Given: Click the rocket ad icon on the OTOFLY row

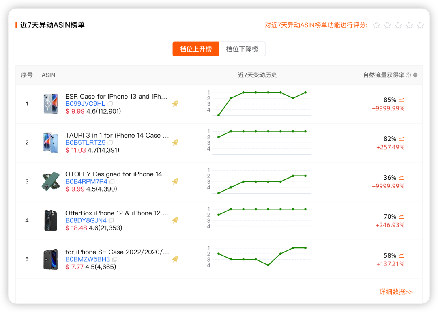Looking at the screenshot, I should [x=175, y=181].
